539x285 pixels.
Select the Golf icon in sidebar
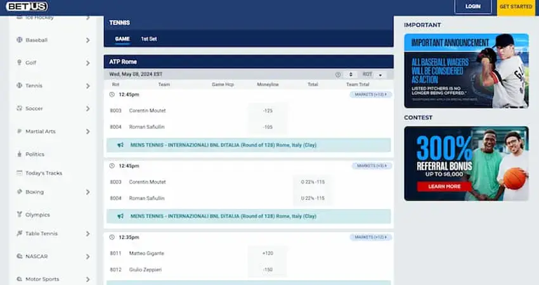pyautogui.click(x=19, y=63)
